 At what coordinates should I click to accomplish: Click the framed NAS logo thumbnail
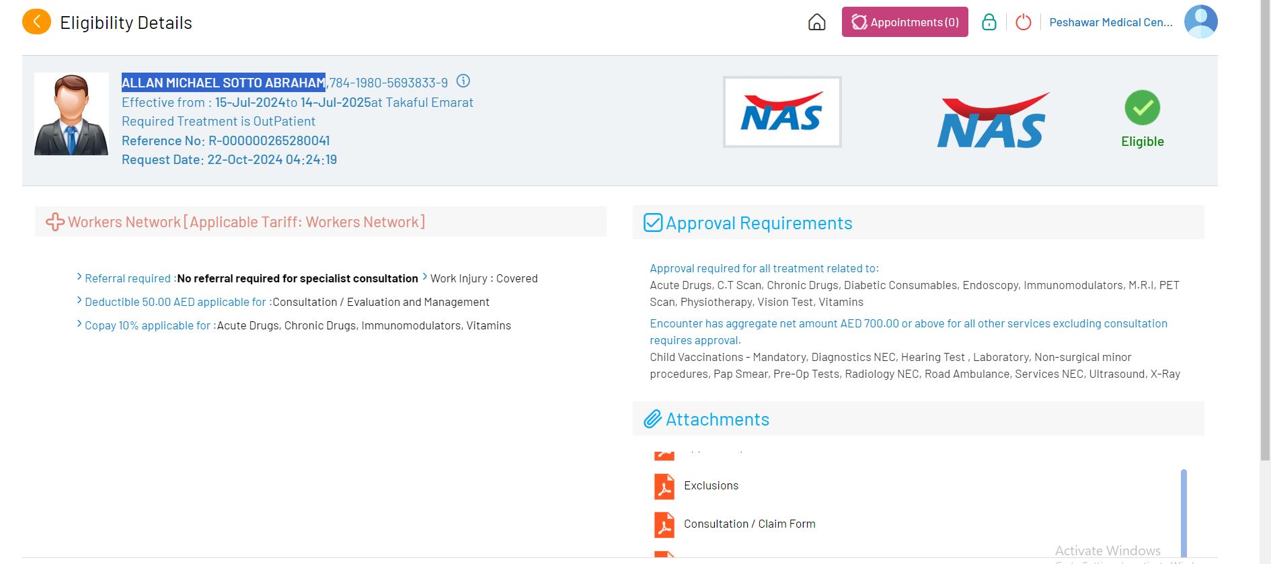point(781,112)
